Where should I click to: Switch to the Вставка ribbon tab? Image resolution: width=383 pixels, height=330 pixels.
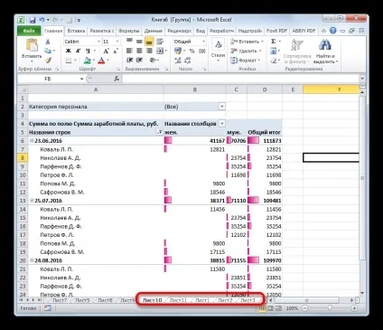point(76,31)
